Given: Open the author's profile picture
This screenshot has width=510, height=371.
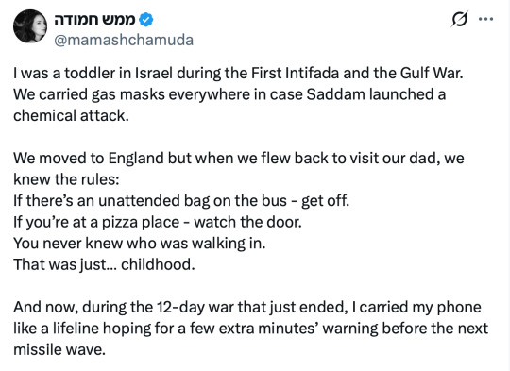Looking at the screenshot, I should [x=30, y=26].
